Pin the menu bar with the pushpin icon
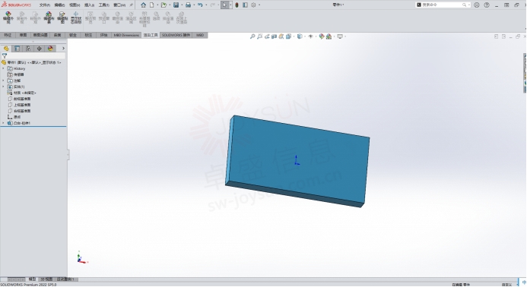Screen dimensions: 527x287 coord(132,5)
